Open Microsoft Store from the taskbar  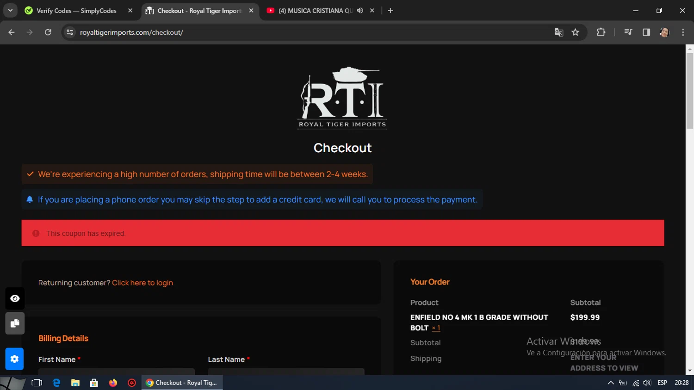click(x=94, y=383)
